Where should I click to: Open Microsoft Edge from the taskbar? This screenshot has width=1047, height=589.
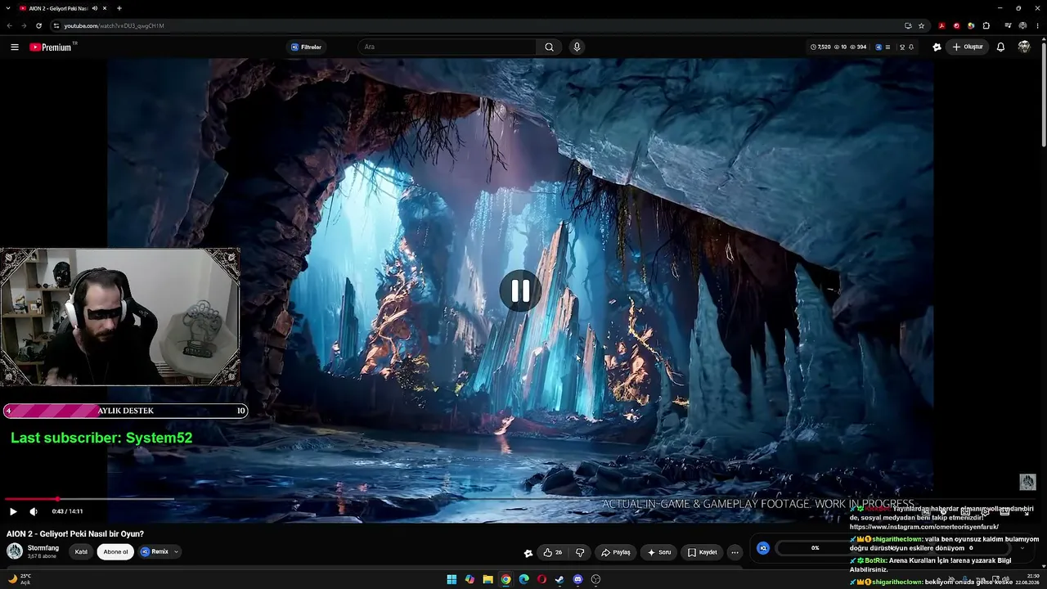point(523,579)
